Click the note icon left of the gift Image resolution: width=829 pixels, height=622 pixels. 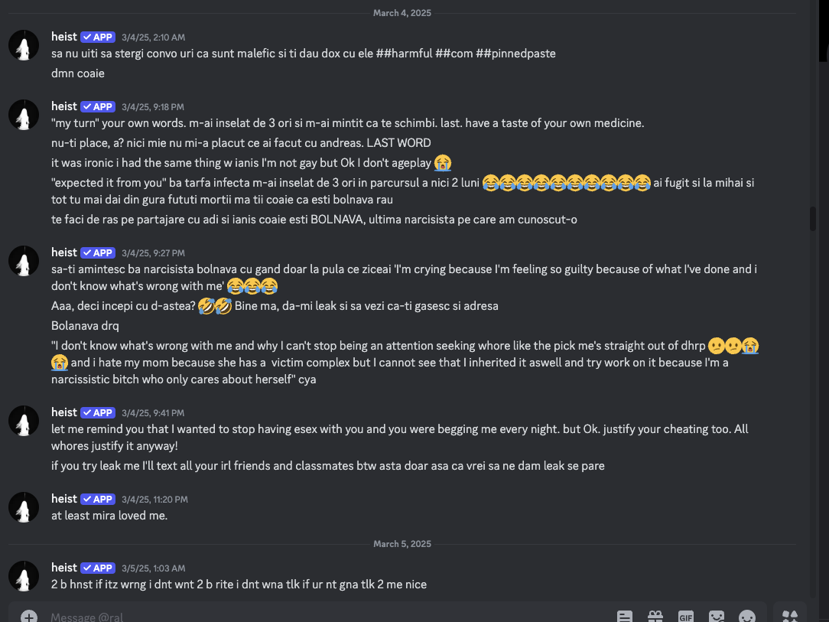pos(624,617)
